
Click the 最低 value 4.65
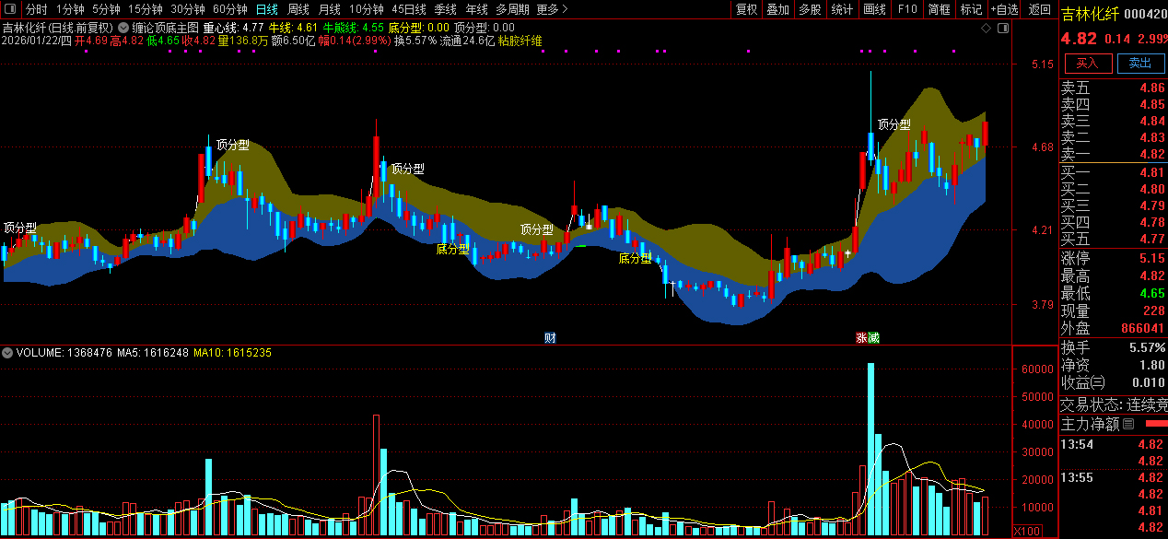click(1151, 293)
